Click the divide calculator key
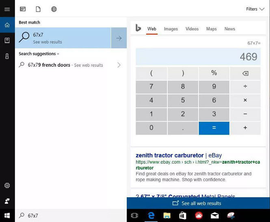 point(245,86)
